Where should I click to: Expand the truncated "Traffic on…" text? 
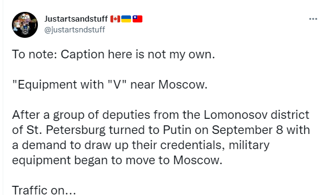click(x=44, y=190)
